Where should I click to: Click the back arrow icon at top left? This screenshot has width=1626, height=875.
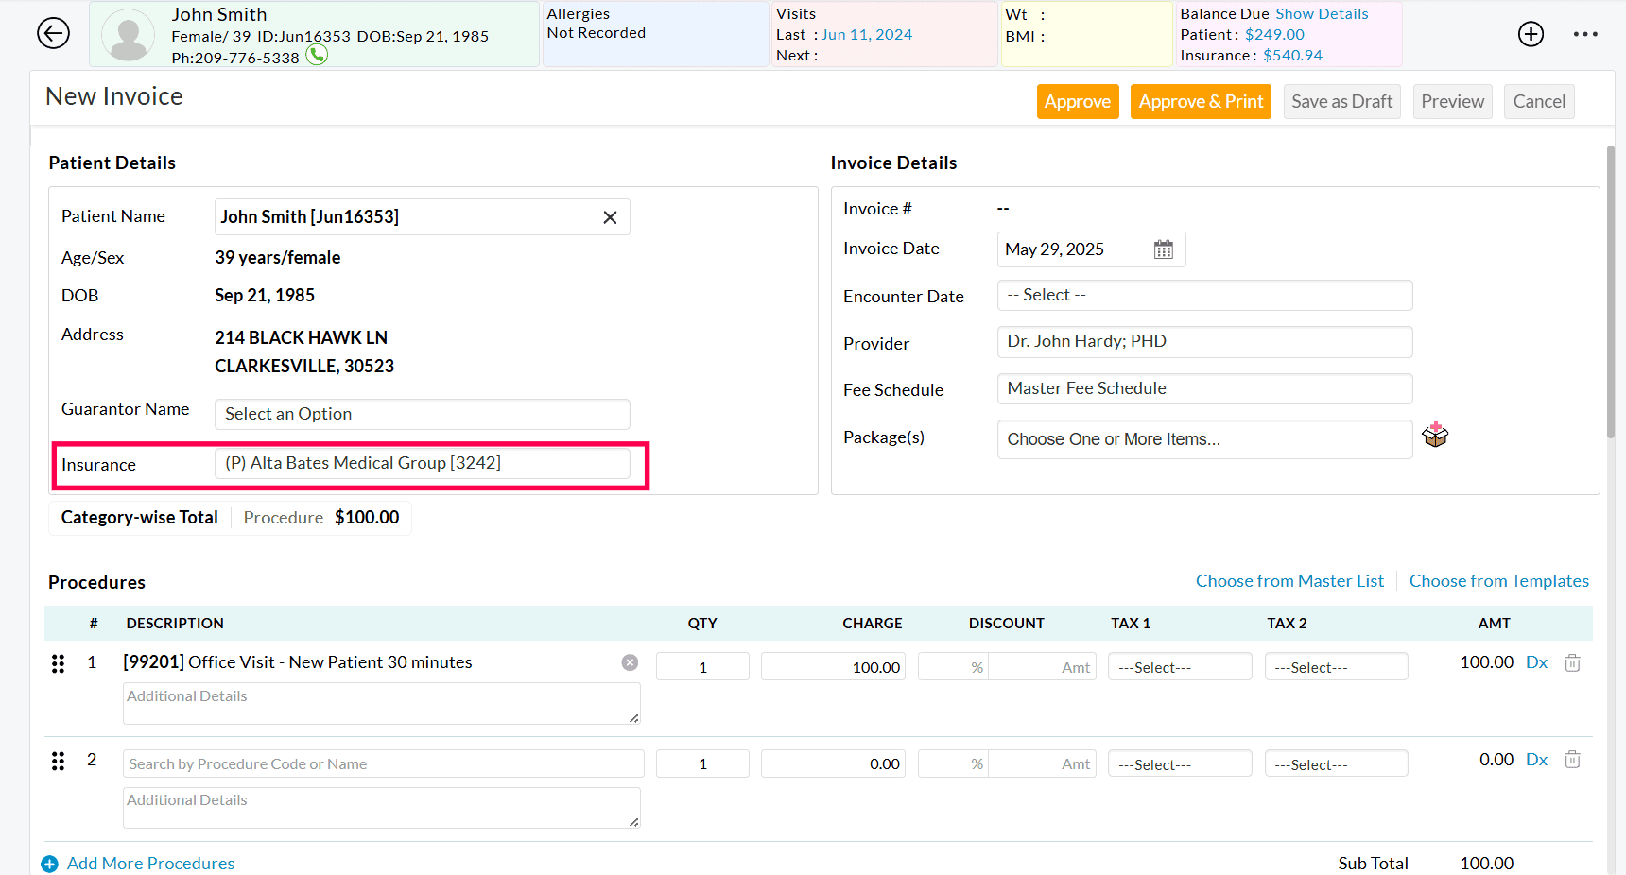53,33
